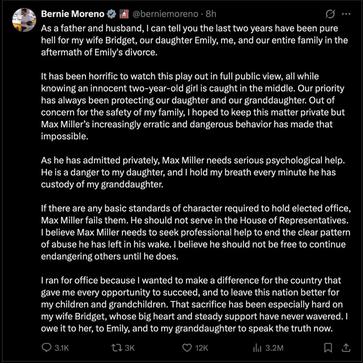
Task: Click the blue verified checkmark badge
Action: (x=111, y=14)
